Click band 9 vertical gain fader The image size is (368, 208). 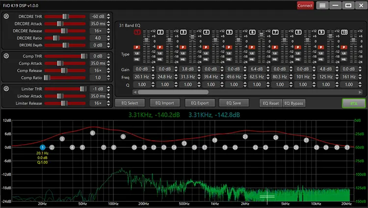coord(330,36)
